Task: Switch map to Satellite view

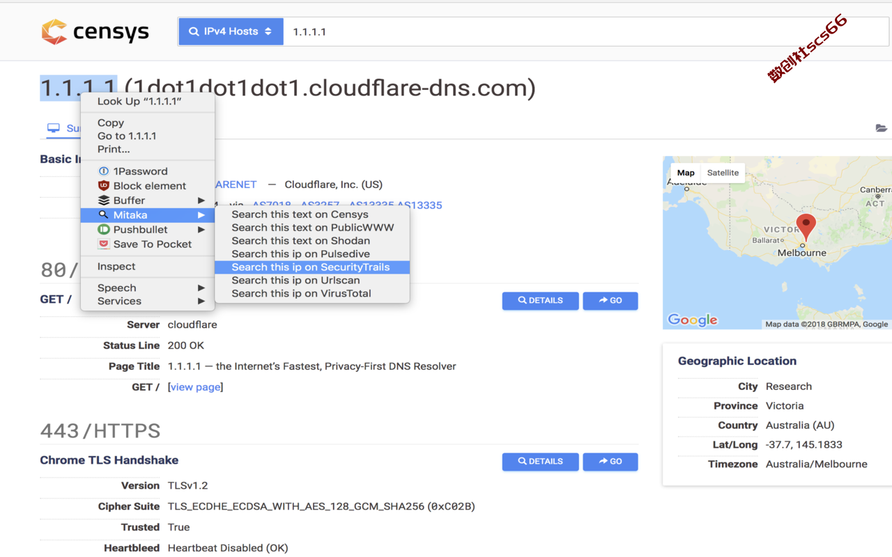Action: pyautogui.click(x=723, y=173)
